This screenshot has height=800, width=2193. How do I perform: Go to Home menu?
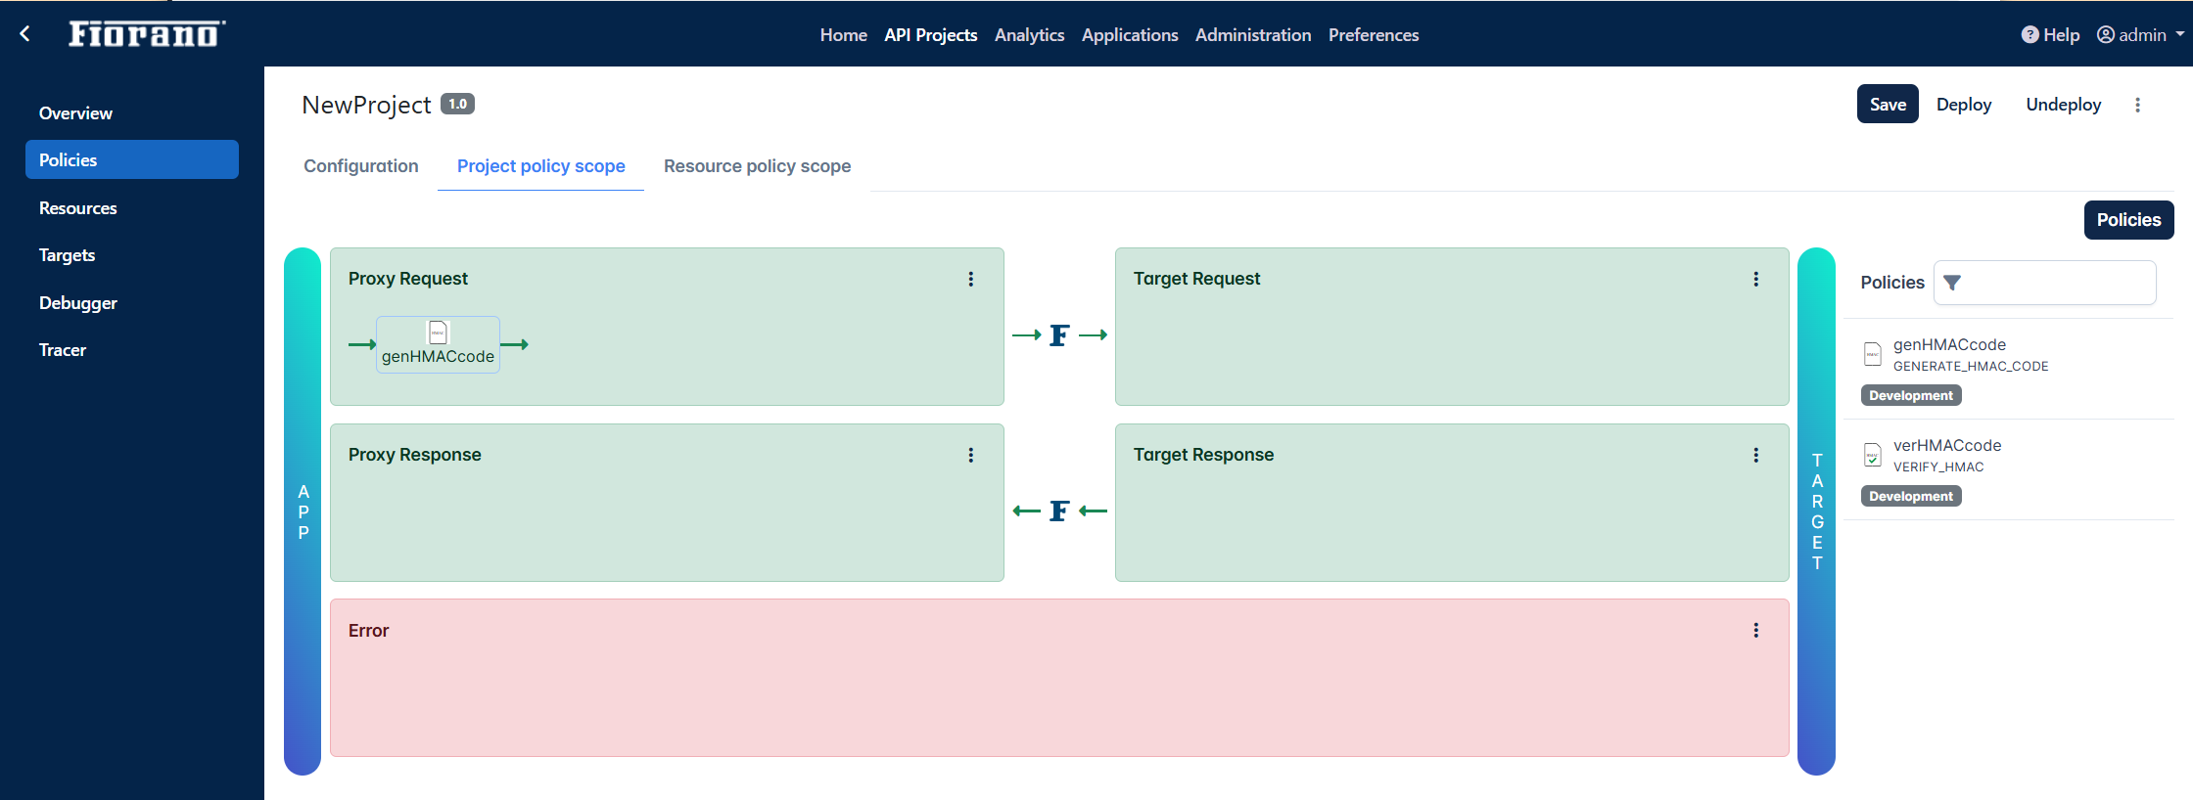[x=844, y=34]
